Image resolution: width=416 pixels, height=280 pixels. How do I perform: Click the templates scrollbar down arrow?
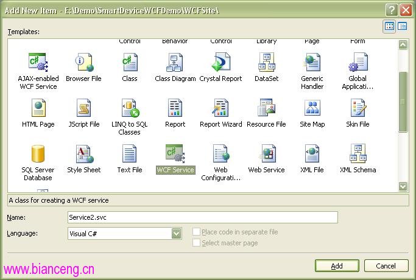[x=403, y=186]
